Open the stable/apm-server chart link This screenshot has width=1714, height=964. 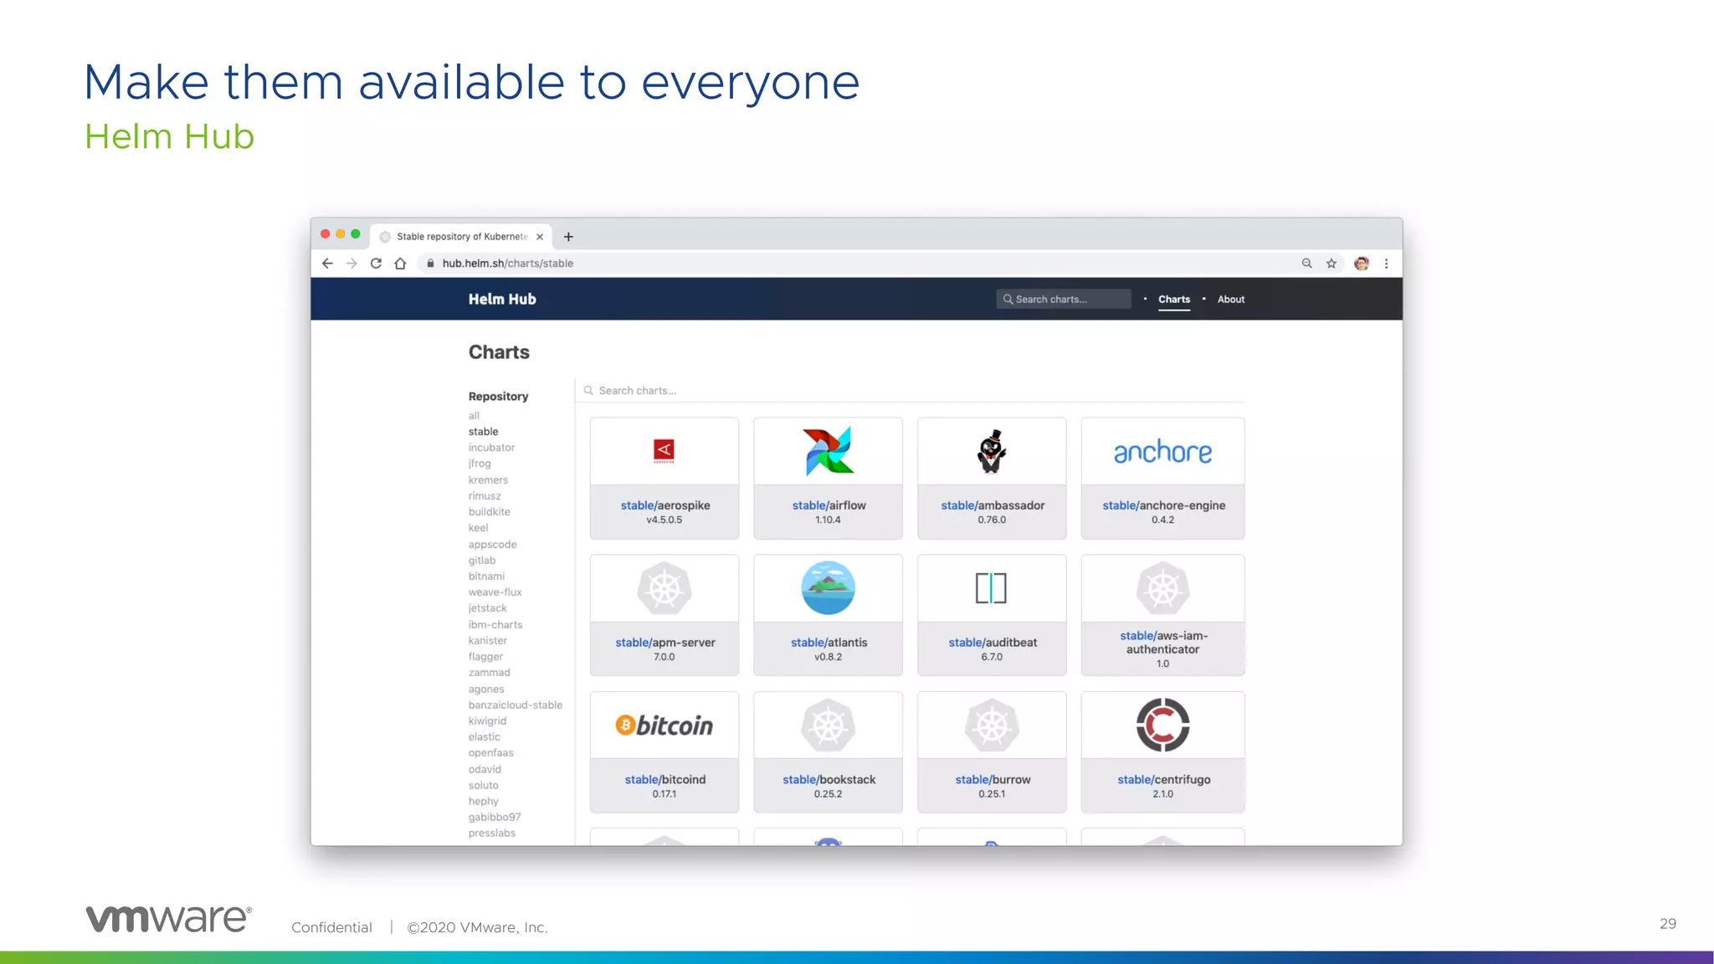pos(665,643)
